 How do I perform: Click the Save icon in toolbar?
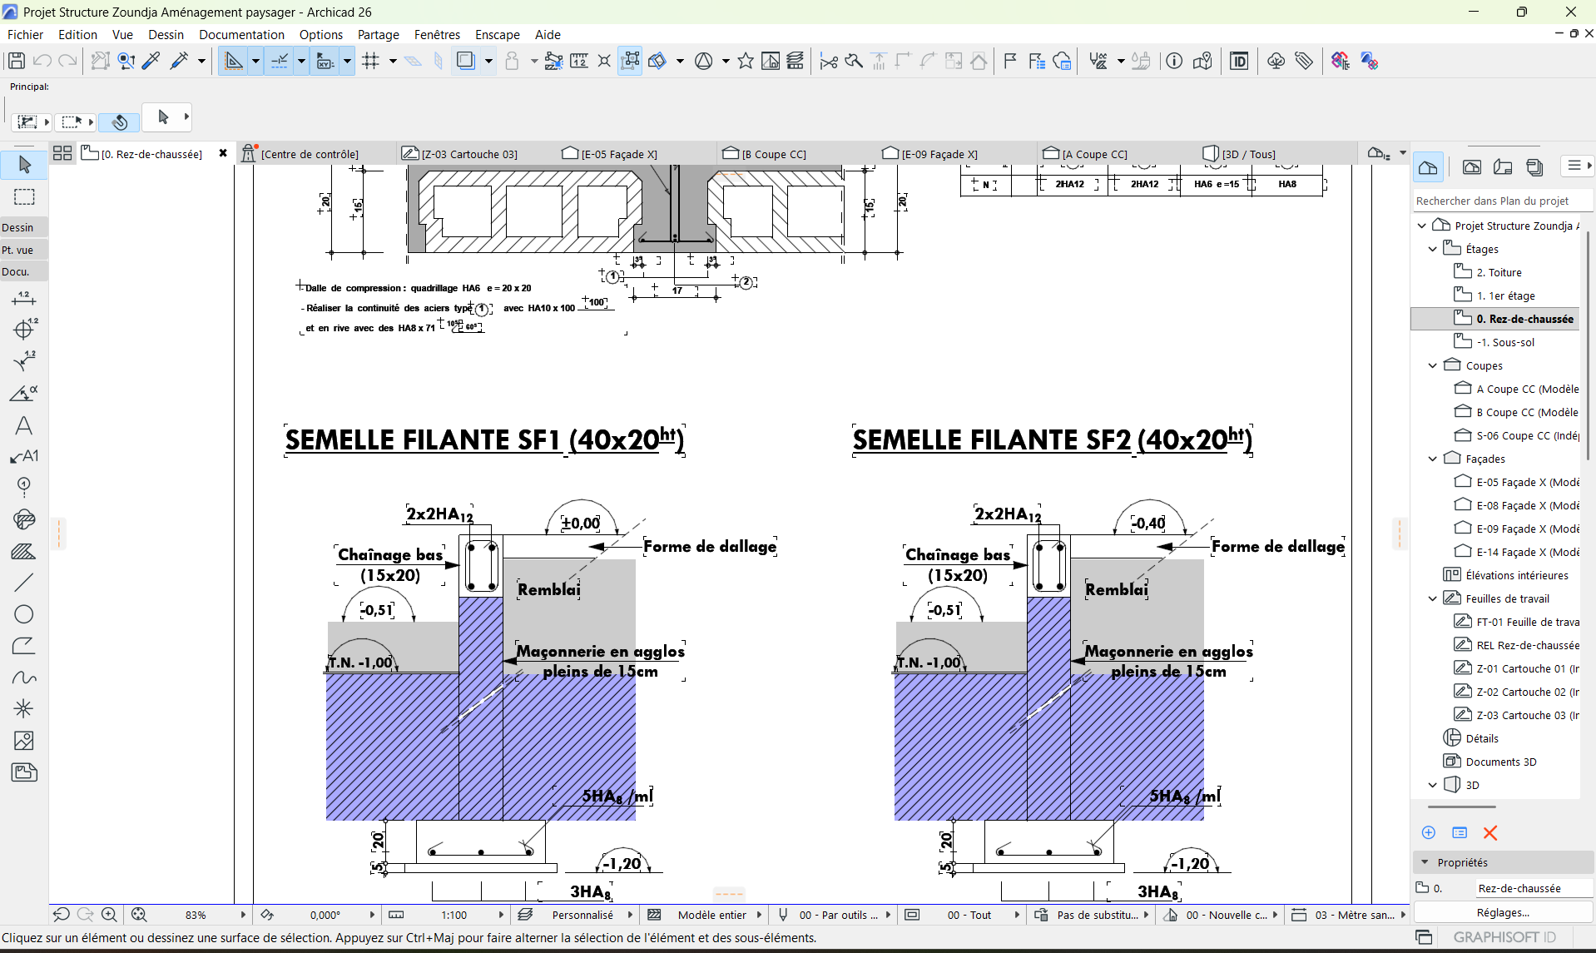(16, 61)
